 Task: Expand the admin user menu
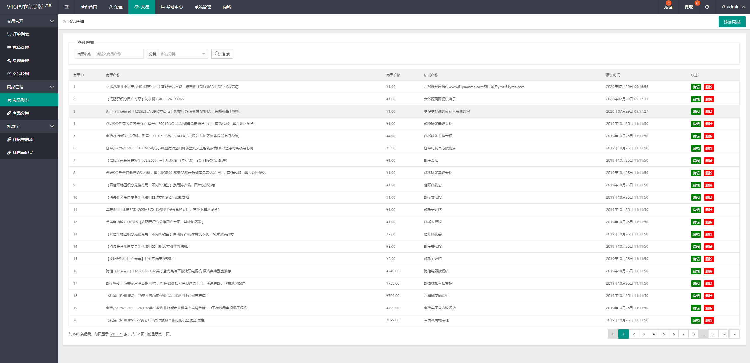733,7
